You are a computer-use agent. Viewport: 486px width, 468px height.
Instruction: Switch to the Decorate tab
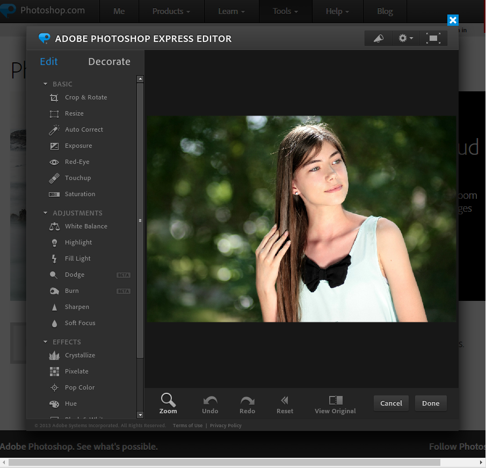[x=109, y=62]
